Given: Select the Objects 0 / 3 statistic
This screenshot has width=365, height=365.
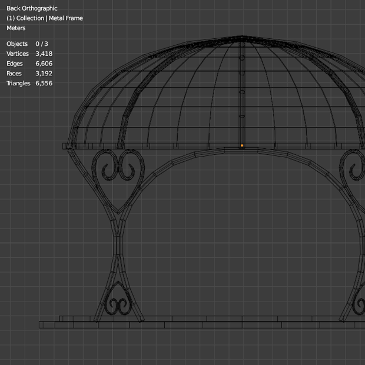Looking at the screenshot, I should click(x=27, y=44).
